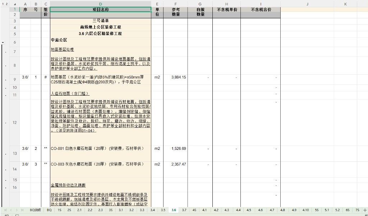The image size is (368, 216).
Task: Select the 三号清单 title cell
Action: point(101,21)
